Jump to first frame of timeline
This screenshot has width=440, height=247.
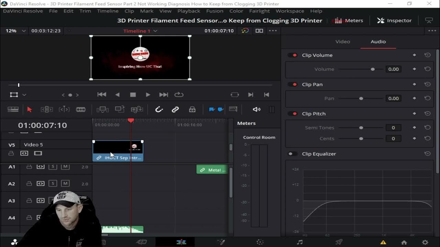coord(102,95)
